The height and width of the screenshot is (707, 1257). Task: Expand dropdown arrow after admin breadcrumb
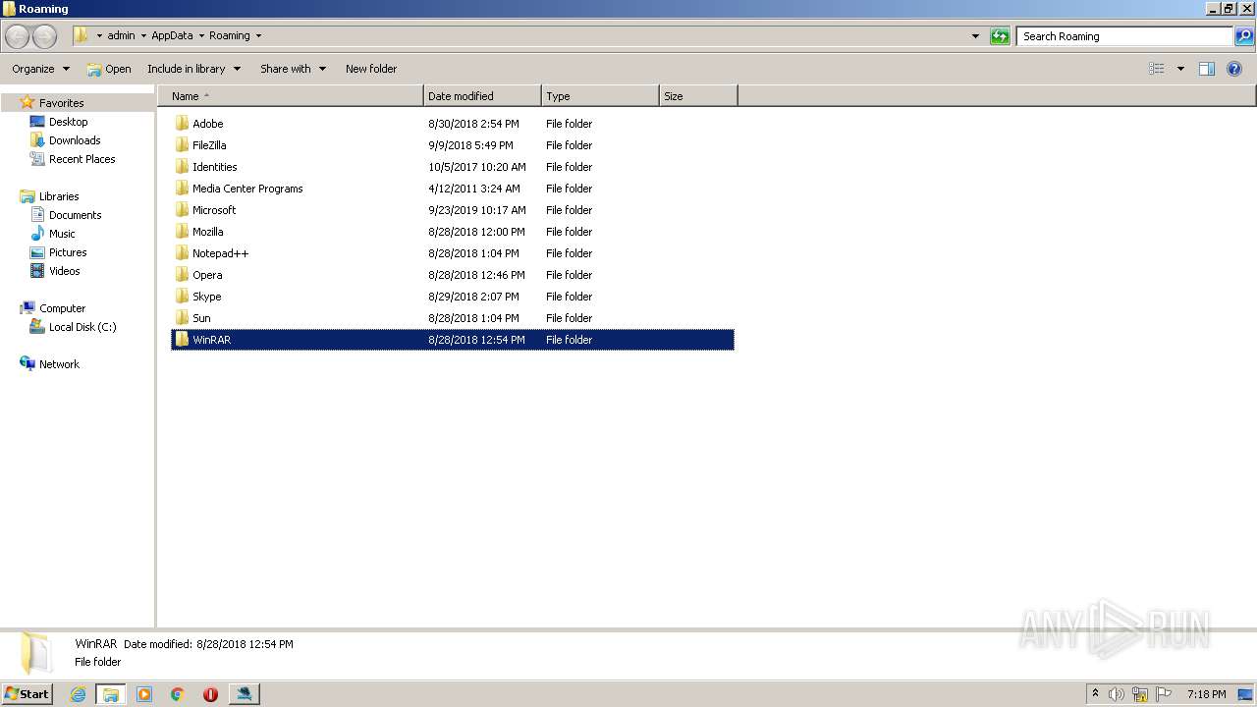[x=143, y=36]
